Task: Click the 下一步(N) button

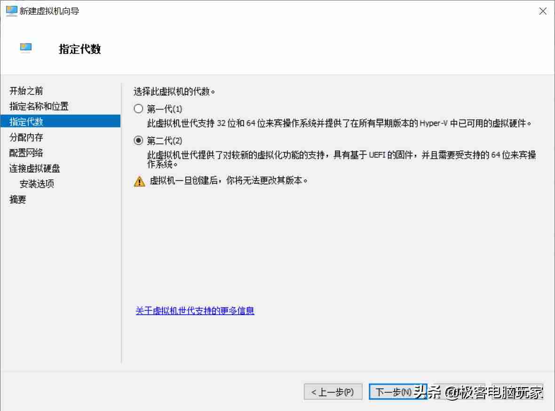Action: [x=398, y=392]
